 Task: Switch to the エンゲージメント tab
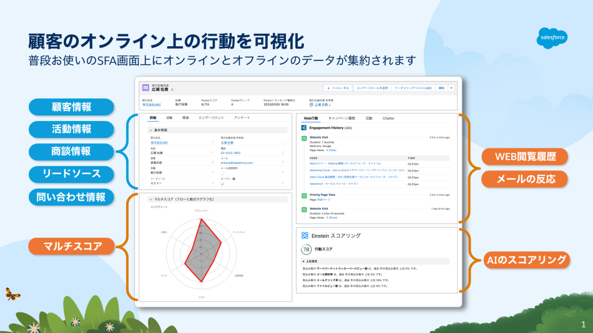210,117
